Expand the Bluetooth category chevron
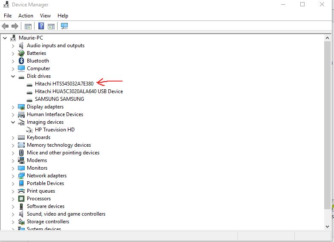The width and height of the screenshot is (334, 242). (13, 61)
